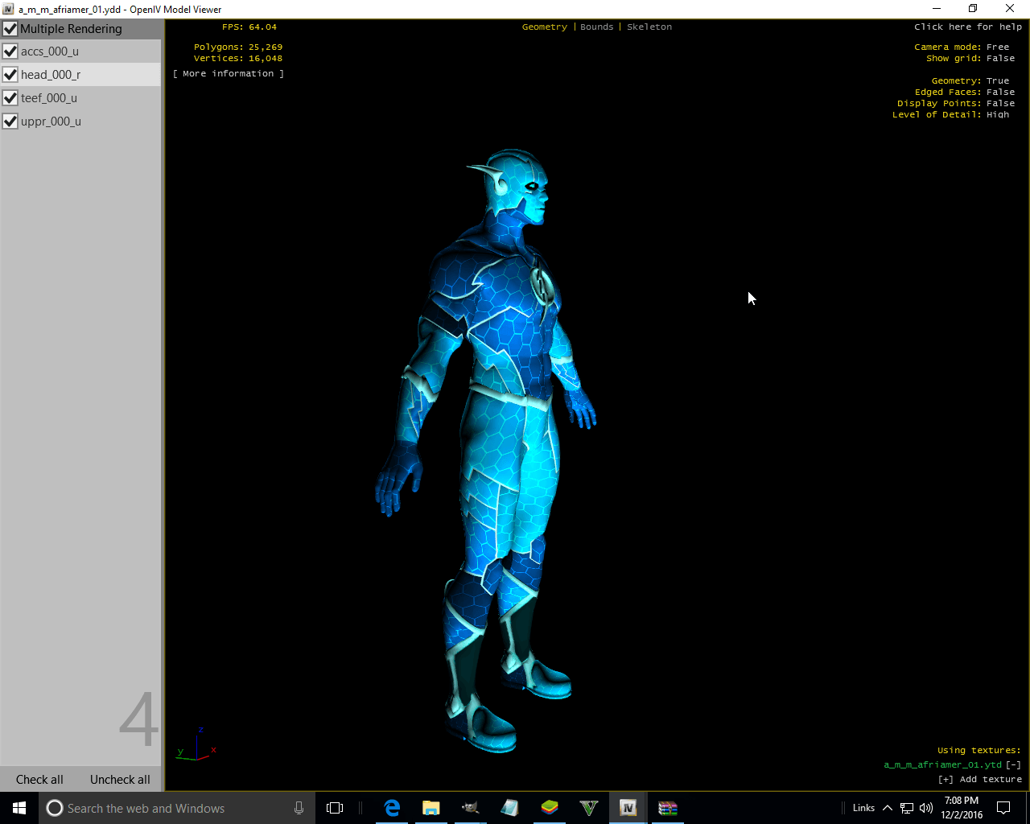The height and width of the screenshot is (824, 1030).
Task: Show hidden system tray icons
Action: 888,808
